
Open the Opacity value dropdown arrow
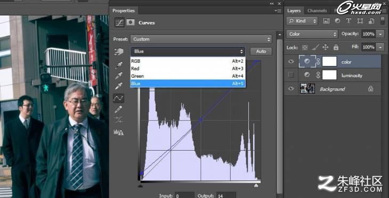380,34
